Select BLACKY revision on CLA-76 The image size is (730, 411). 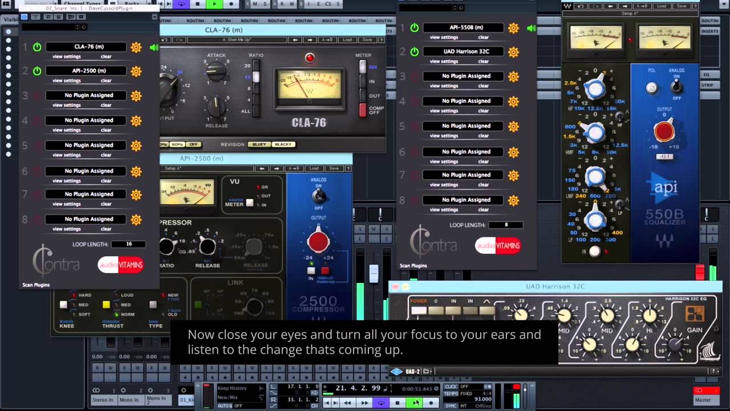(283, 144)
